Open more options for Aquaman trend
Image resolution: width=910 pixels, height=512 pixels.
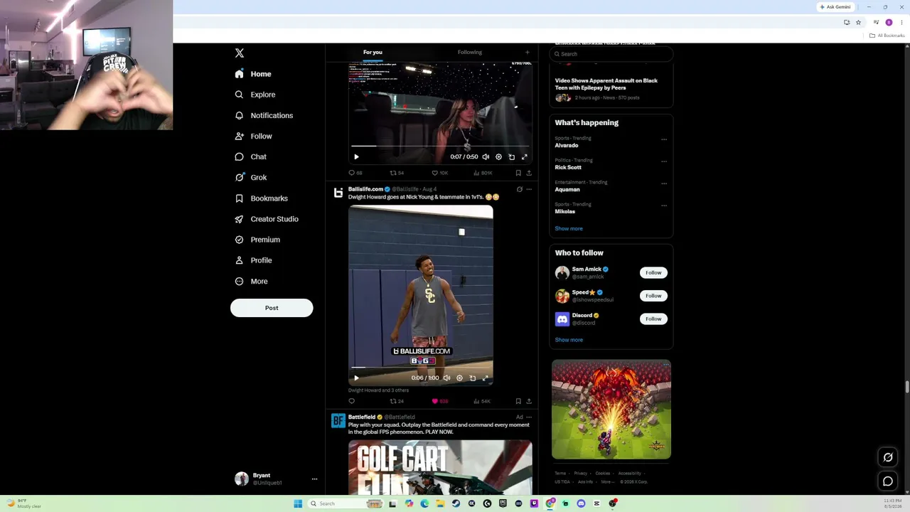click(664, 183)
